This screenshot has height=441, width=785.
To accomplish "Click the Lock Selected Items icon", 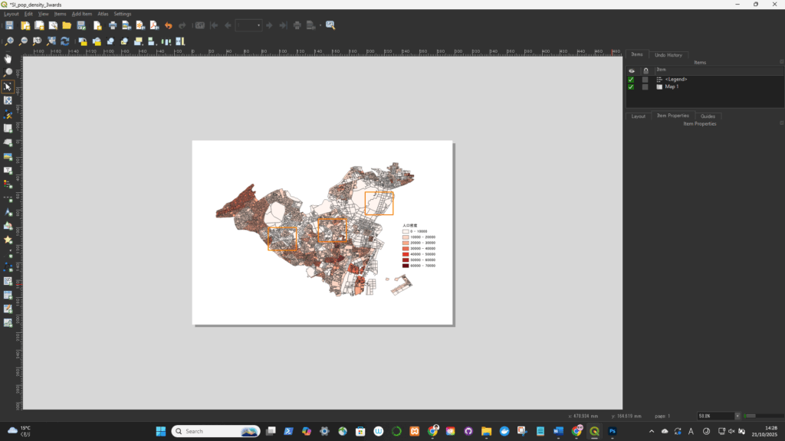I will 83,41.
